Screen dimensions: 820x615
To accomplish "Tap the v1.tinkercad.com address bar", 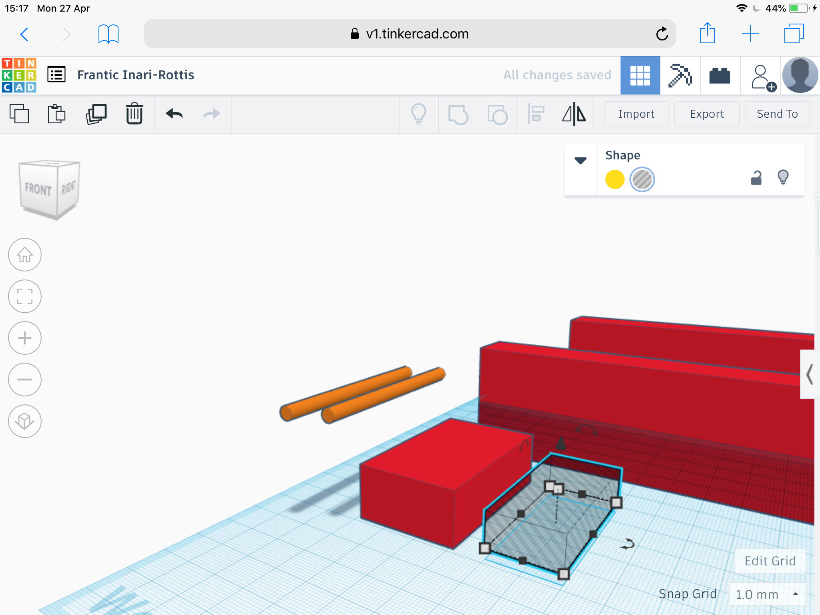I will (x=410, y=34).
